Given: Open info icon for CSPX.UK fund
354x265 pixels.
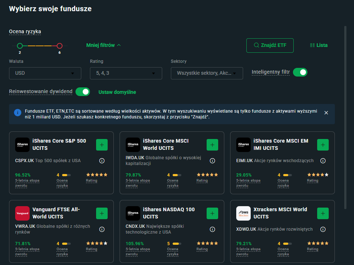Looking at the screenshot, I should point(102,161).
